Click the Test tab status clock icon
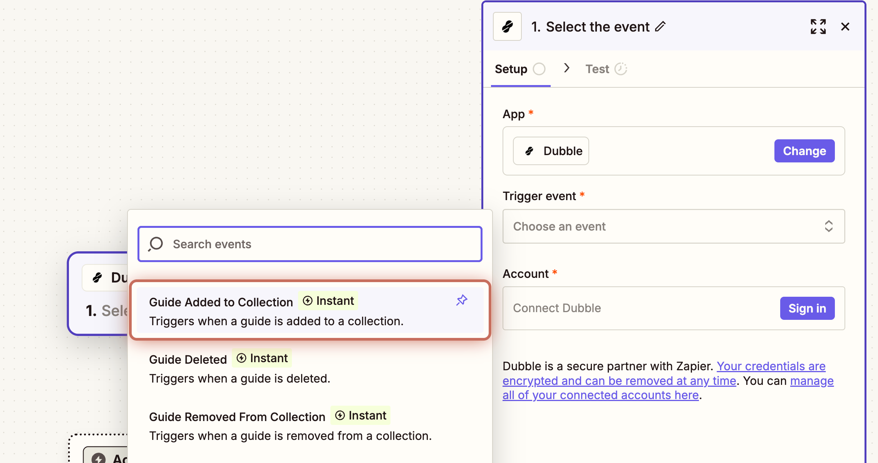 tap(621, 69)
